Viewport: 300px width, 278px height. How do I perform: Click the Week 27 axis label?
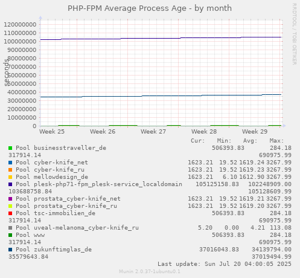click(153, 132)
